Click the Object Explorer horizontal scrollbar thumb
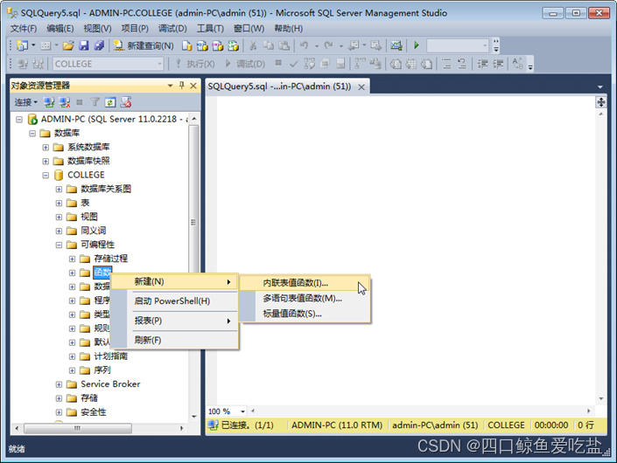This screenshot has width=617, height=463. (x=78, y=428)
